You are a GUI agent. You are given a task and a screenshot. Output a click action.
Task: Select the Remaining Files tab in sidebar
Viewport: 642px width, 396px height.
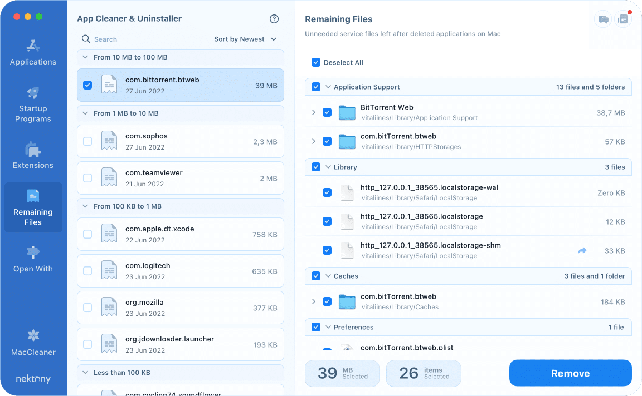pos(33,207)
